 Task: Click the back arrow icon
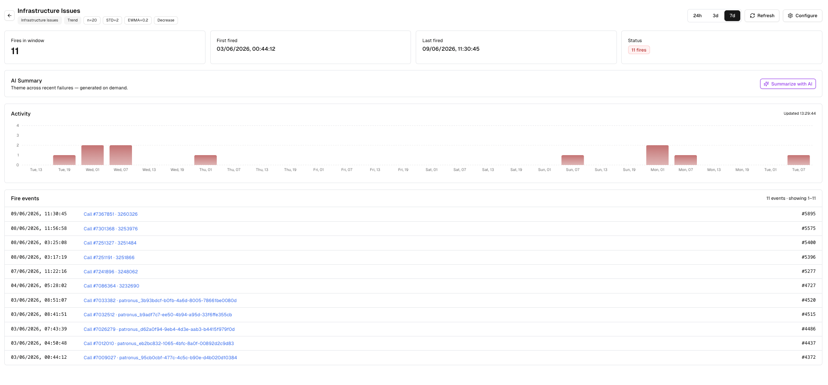click(9, 15)
